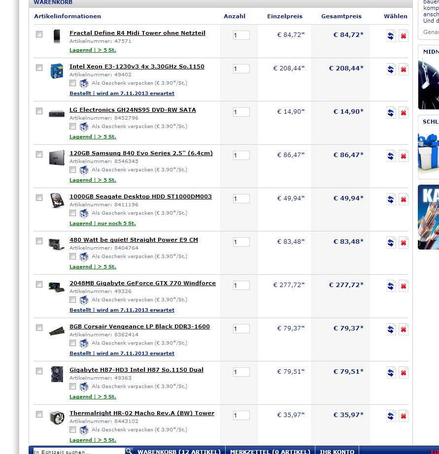Refresh Intel Xeon E3-1230v3 row quantity
Viewport: 439px width, 454px height.
point(391,69)
